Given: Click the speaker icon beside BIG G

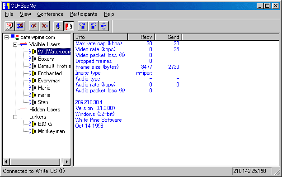Looking at the screenshot, I should pyautogui.click(x=33, y=124).
